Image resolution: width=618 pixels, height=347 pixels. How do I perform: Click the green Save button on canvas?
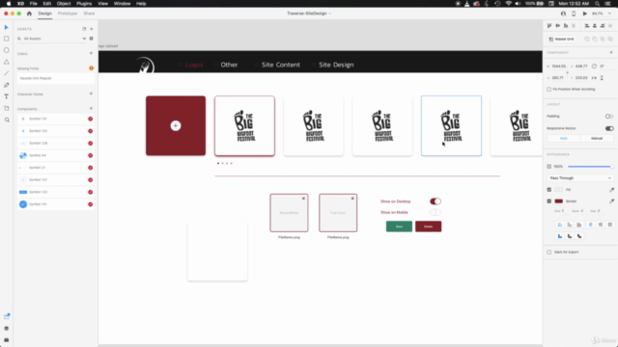[399, 227]
